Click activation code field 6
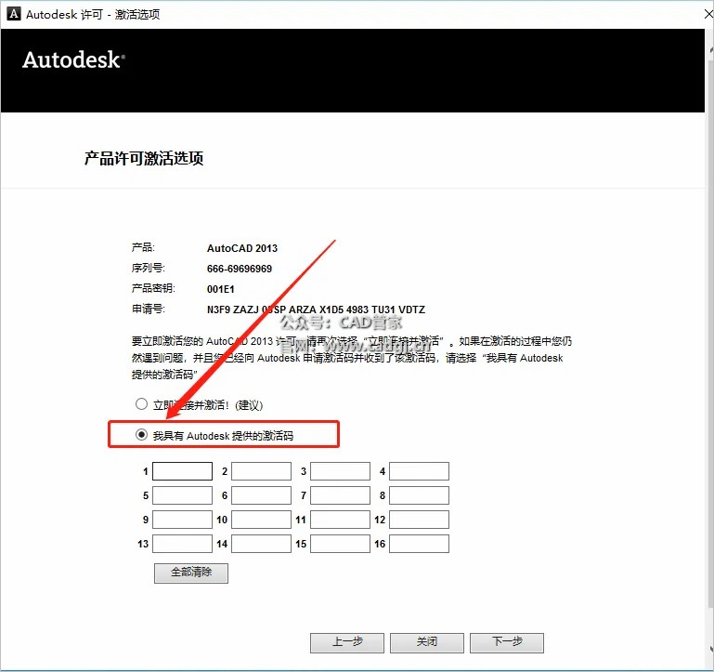714x672 pixels. coord(261,495)
